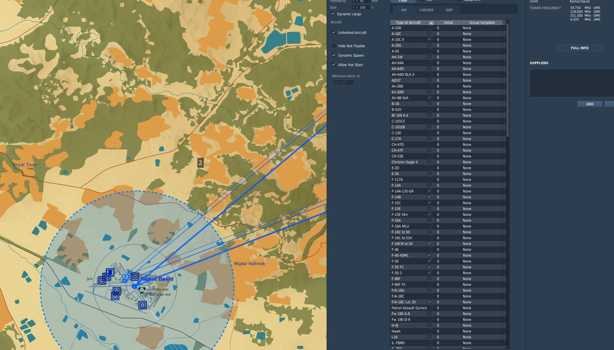Open Group template cell for A-10C II
Image resolution: width=614 pixels, height=350 pixels.
point(482,39)
